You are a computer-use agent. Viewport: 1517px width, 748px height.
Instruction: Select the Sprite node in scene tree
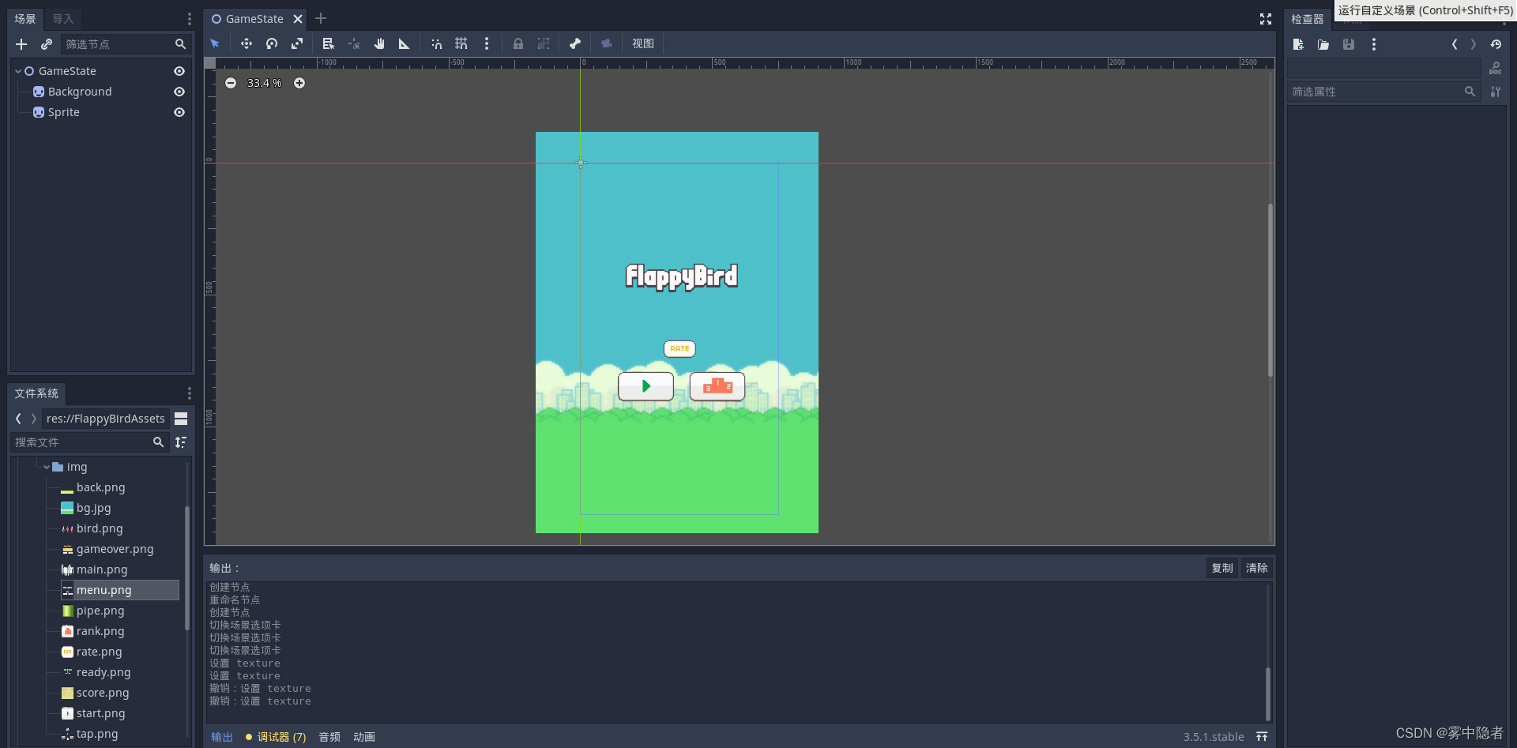[x=63, y=112]
